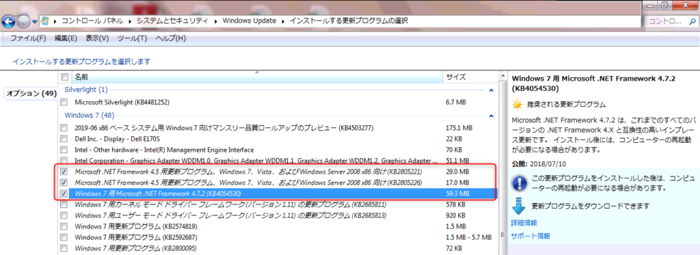Viewport: 700px width, 255px height.
Task: Check Intel Management Engine Interface checkbox
Action: (x=64, y=150)
